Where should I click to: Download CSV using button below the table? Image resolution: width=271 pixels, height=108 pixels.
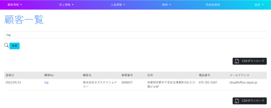[250, 101]
